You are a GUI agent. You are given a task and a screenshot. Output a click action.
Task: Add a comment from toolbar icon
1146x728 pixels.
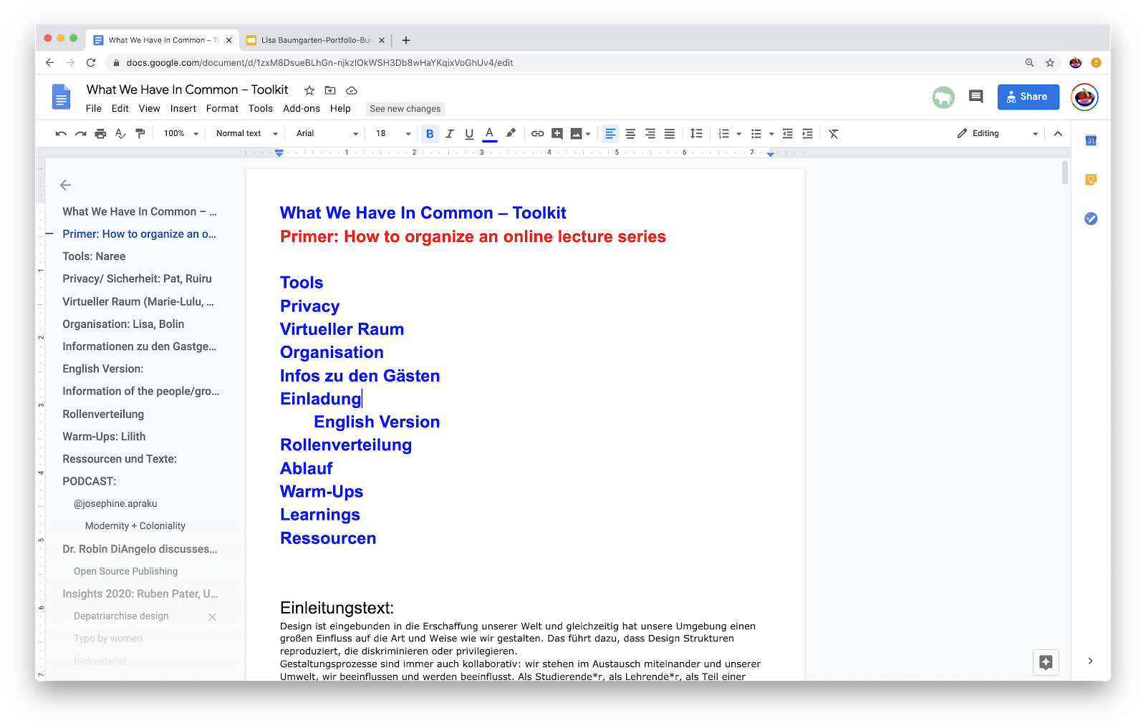click(x=557, y=134)
